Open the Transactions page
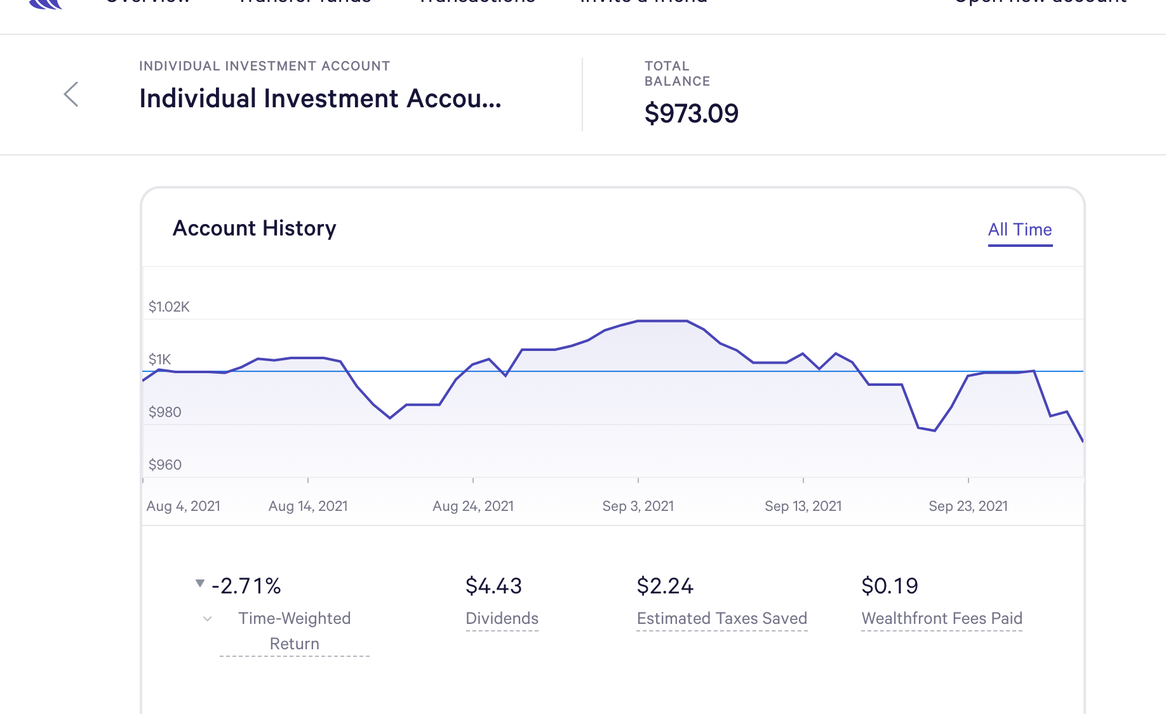Screen dimensions: 1166x714 [477, 3]
